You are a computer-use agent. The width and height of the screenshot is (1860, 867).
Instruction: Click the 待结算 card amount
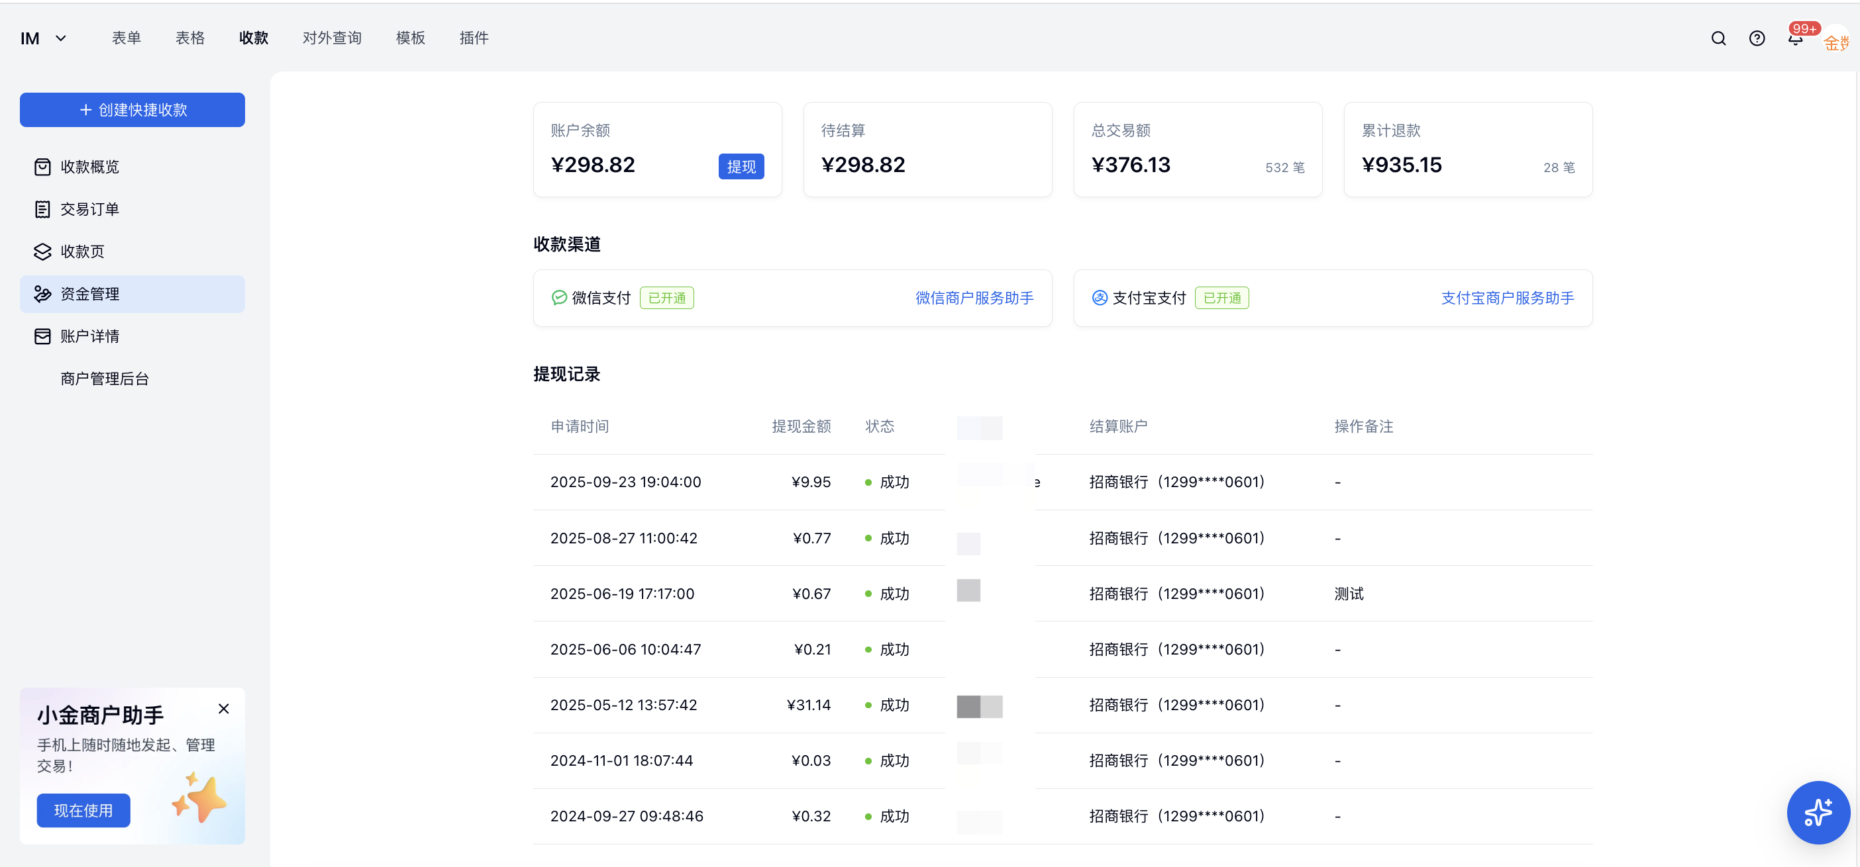[862, 164]
